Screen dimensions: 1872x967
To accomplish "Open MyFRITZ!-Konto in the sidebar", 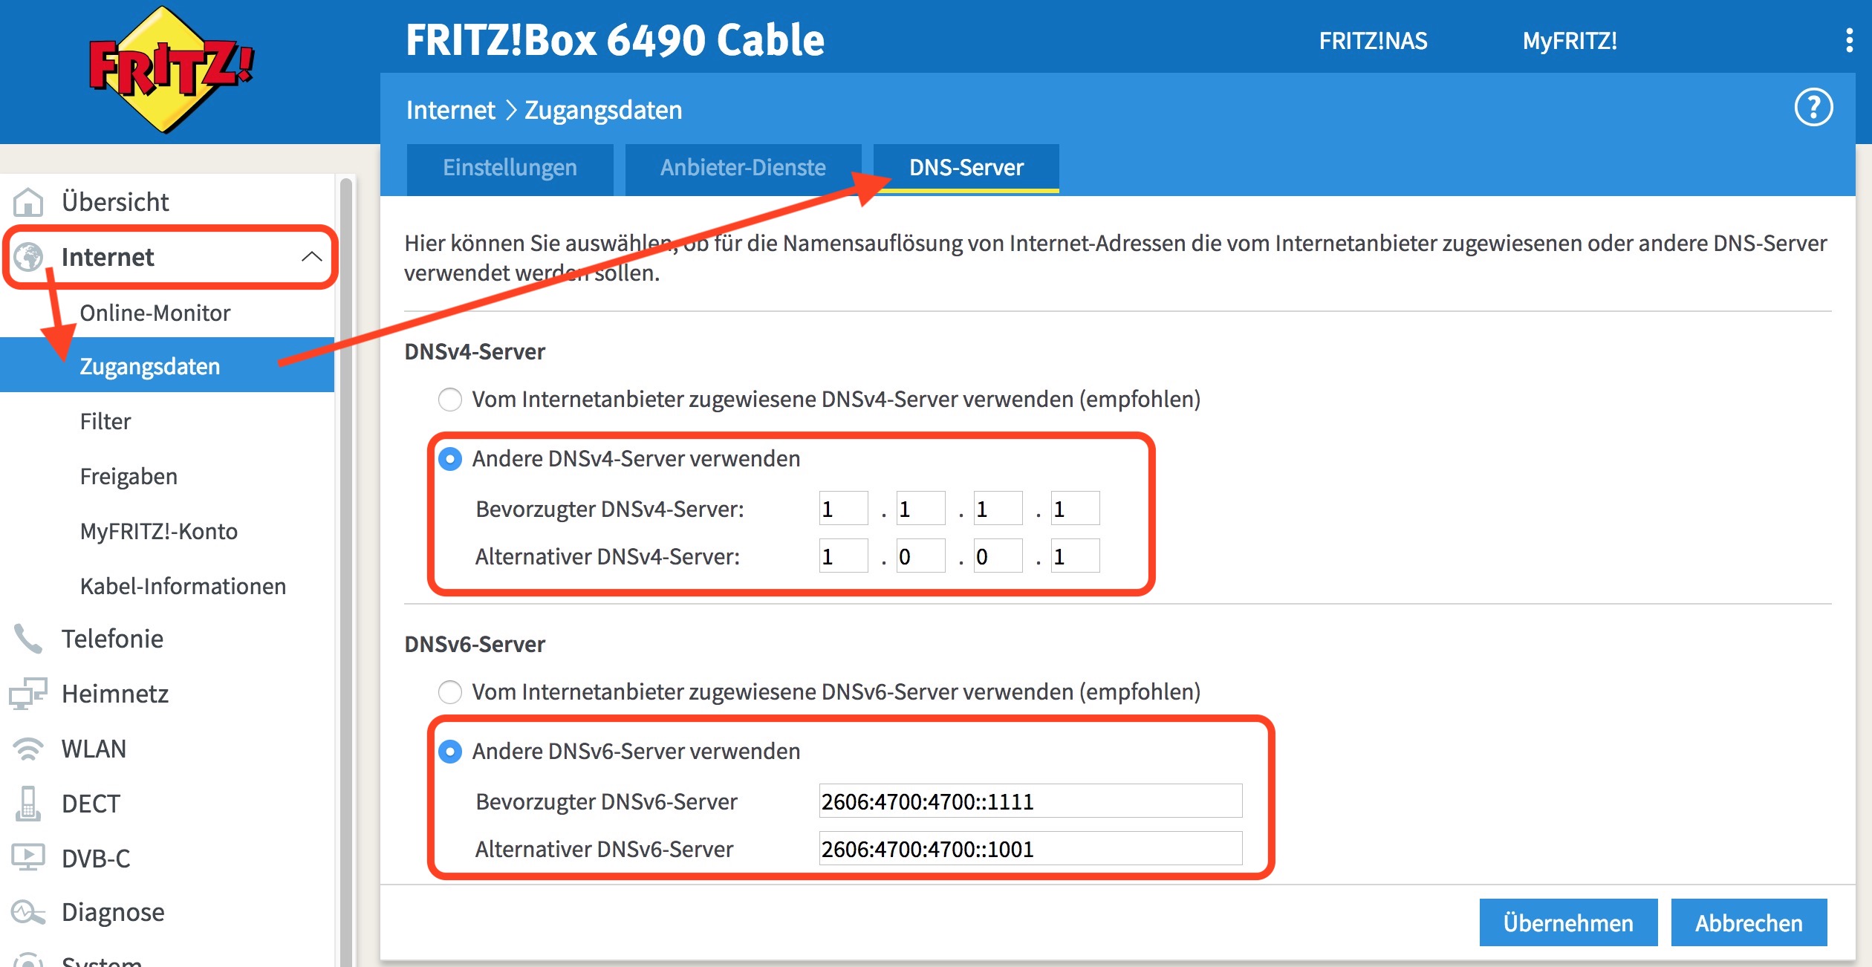I will pyautogui.click(x=158, y=531).
